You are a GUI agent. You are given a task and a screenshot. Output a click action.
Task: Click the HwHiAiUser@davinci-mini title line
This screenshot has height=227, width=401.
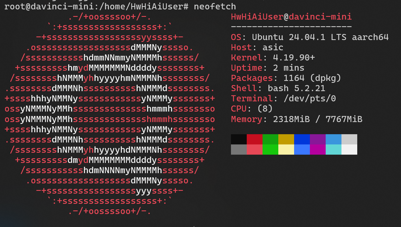pyautogui.click(x=291, y=17)
